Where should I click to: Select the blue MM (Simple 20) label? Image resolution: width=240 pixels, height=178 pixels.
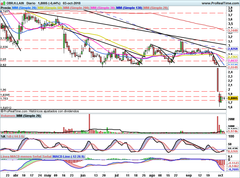click(x=24, y=8)
